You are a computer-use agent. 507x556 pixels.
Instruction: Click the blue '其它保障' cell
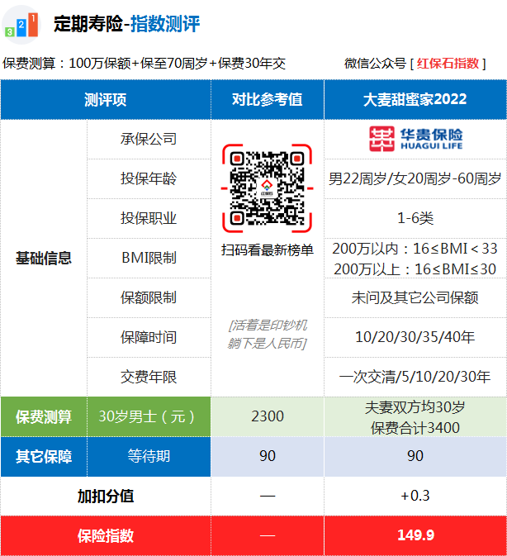(x=44, y=456)
